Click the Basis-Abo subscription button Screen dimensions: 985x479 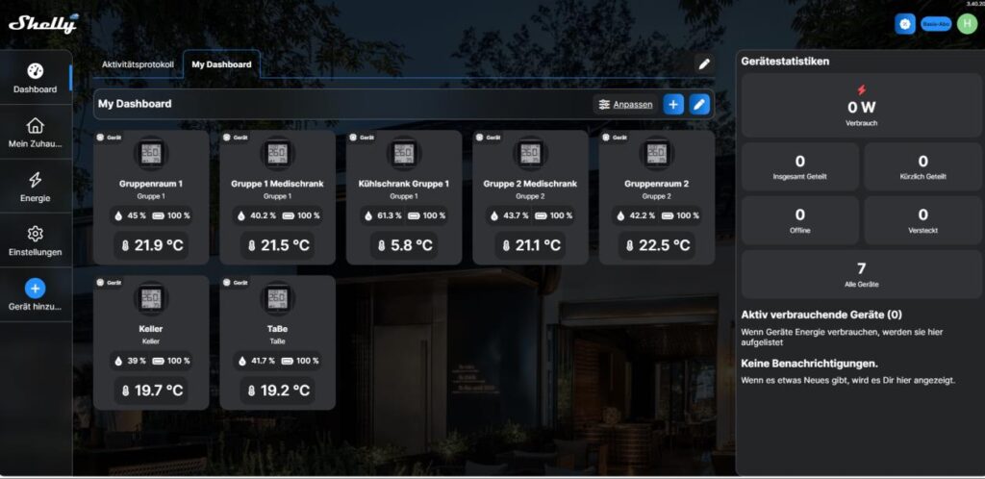point(935,24)
